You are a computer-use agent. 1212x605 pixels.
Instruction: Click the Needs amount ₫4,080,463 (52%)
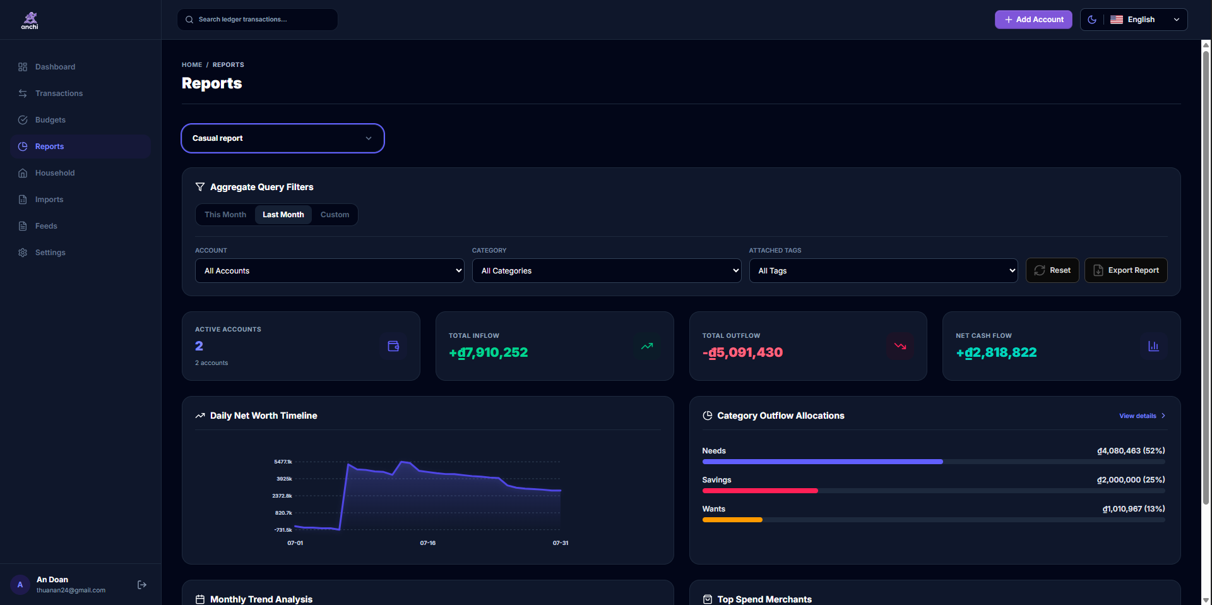(x=1131, y=451)
